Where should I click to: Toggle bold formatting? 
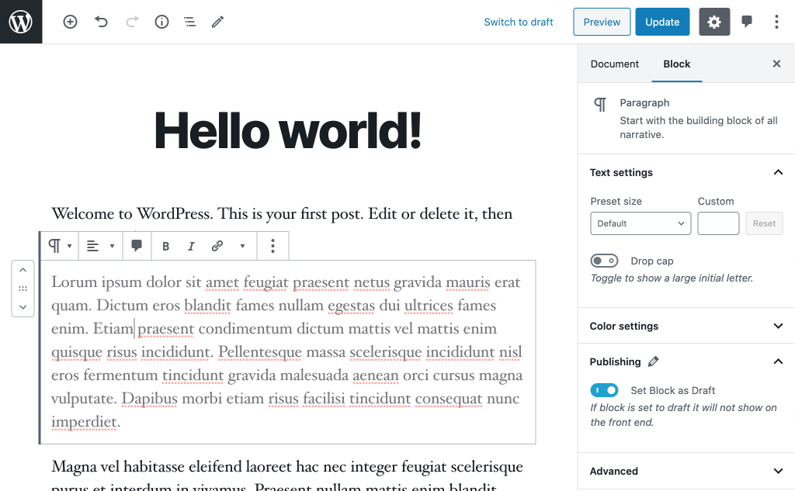[165, 246]
